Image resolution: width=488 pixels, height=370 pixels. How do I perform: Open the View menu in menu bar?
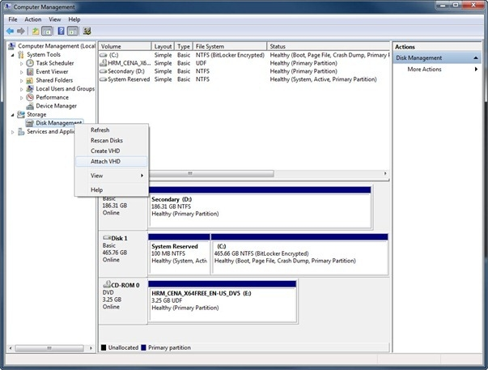tap(55, 19)
